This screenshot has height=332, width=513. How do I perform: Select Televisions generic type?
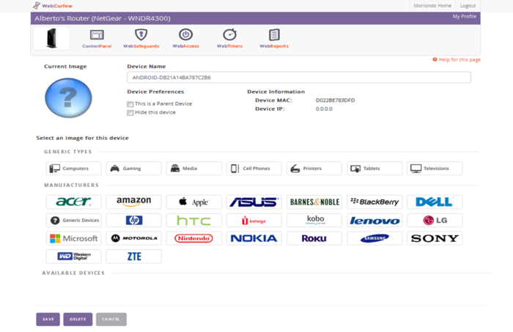[x=435, y=169]
